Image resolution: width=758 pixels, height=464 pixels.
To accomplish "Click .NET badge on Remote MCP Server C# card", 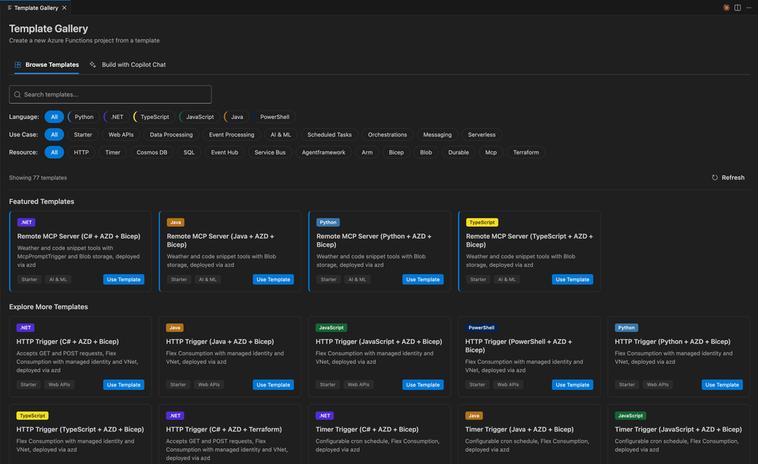I will click(x=26, y=223).
